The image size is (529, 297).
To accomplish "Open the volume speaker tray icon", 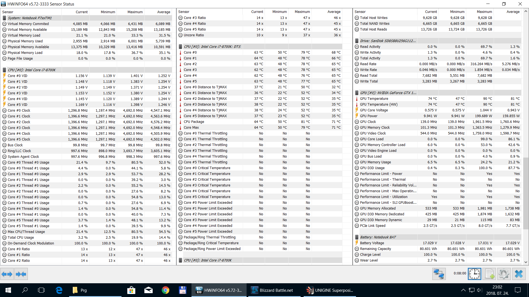I will click(480, 290).
